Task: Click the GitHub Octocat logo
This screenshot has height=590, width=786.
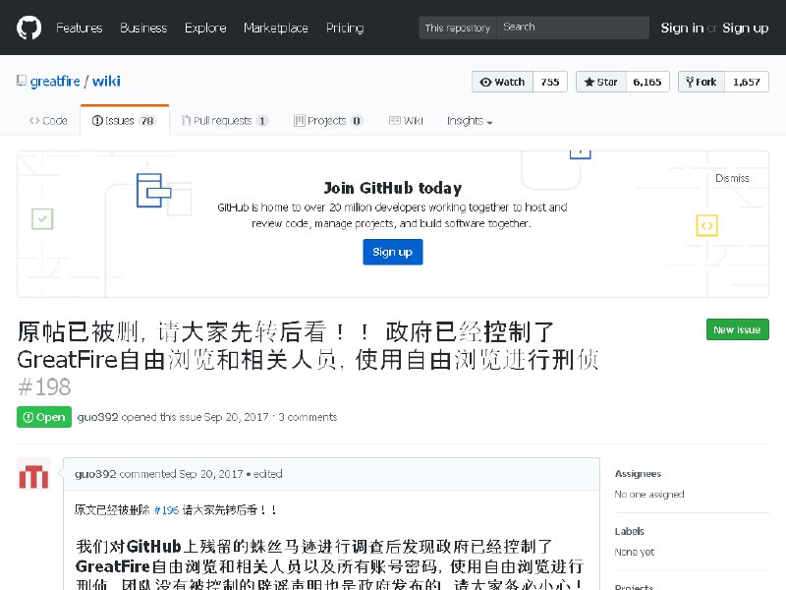Action: [x=29, y=28]
